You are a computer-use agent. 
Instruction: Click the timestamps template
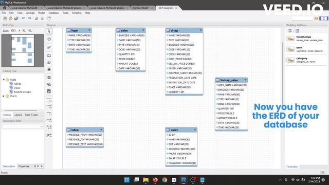pyautogui.click(x=306, y=39)
